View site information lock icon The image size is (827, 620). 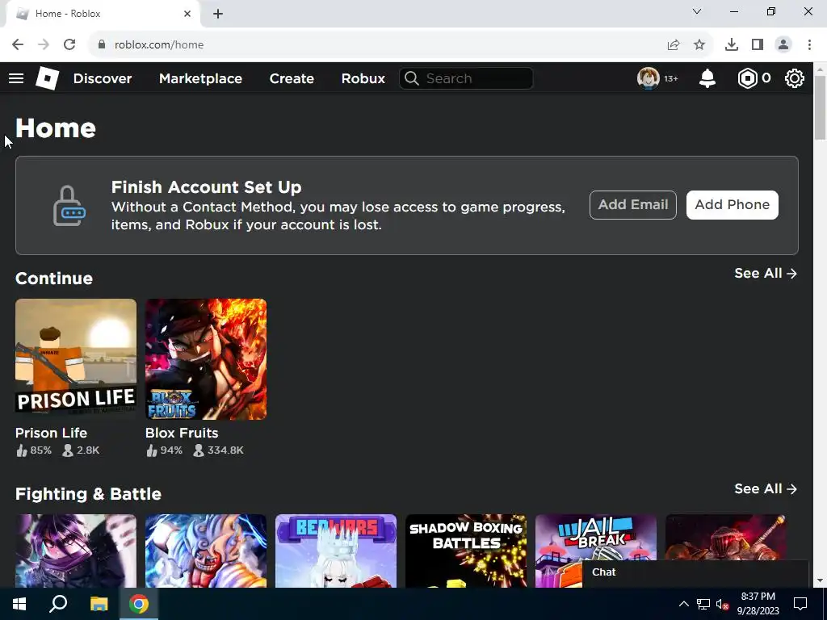(x=102, y=45)
